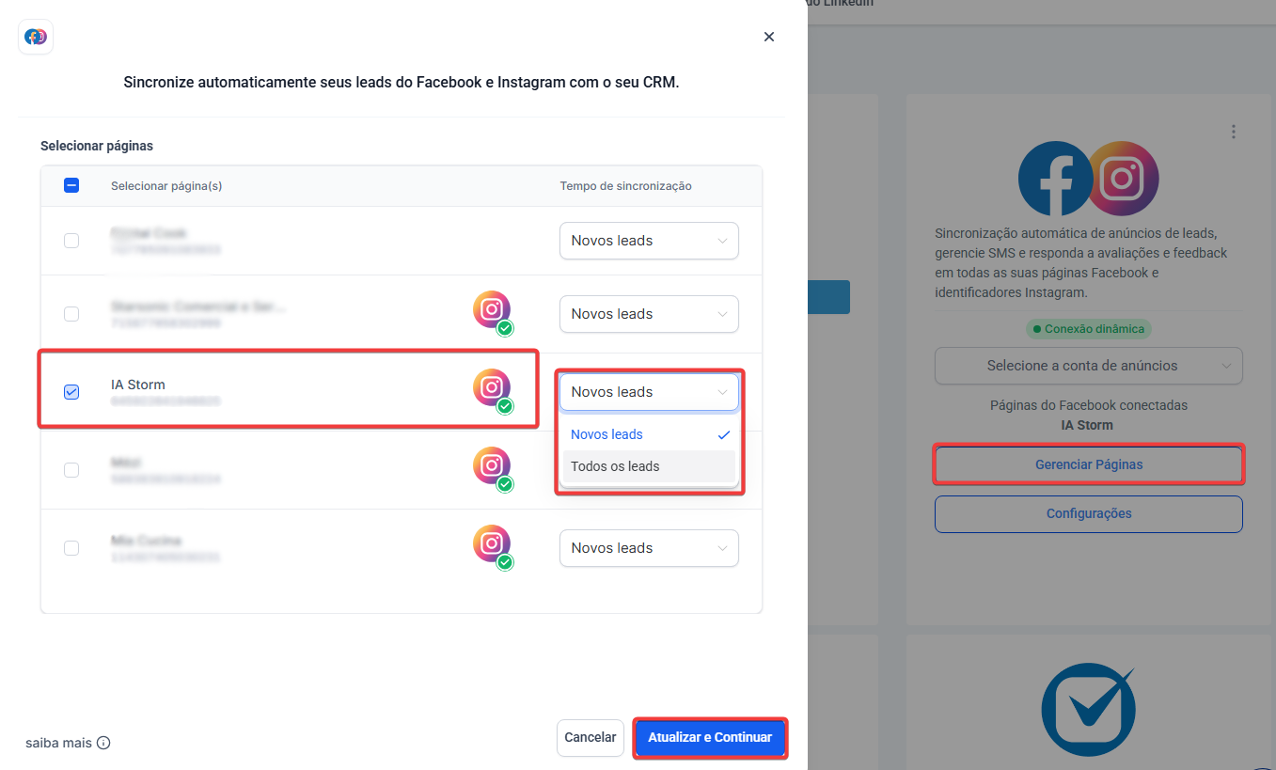Toggle the select all pages header checkbox
1276x770 pixels.
point(71,185)
